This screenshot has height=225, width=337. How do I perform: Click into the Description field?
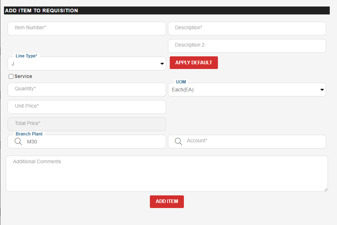[247, 28]
